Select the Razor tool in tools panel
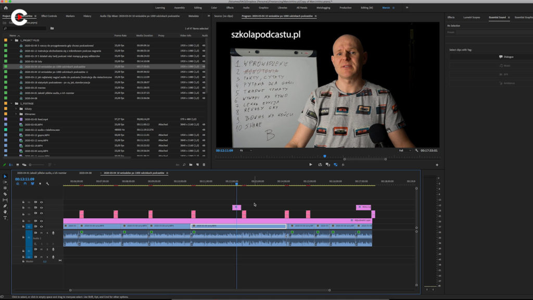This screenshot has width=533, height=300. [5, 194]
